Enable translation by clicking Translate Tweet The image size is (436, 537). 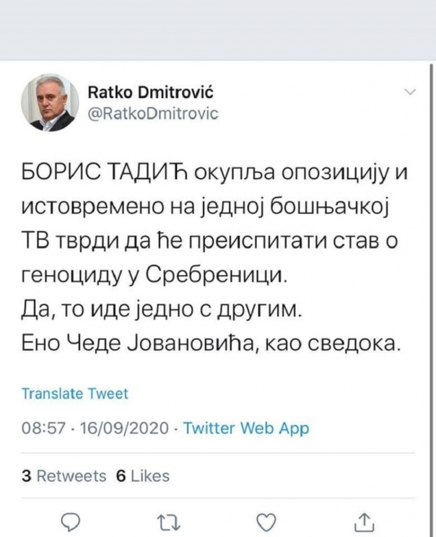pyautogui.click(x=74, y=393)
